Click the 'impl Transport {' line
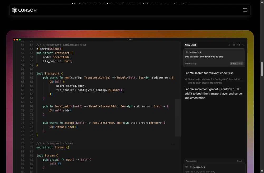This screenshot has width=264, height=173. [x=50, y=73]
